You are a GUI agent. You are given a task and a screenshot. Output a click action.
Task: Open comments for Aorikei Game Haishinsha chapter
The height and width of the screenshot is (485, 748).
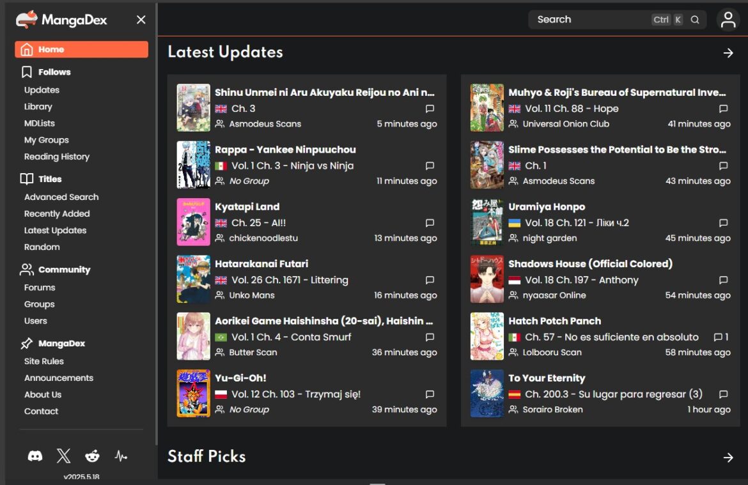430,337
